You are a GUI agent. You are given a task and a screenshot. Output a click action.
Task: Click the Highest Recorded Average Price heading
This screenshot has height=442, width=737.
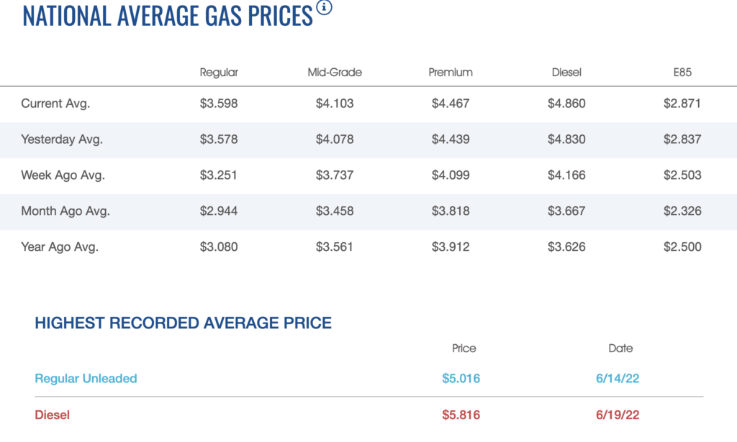(x=183, y=323)
